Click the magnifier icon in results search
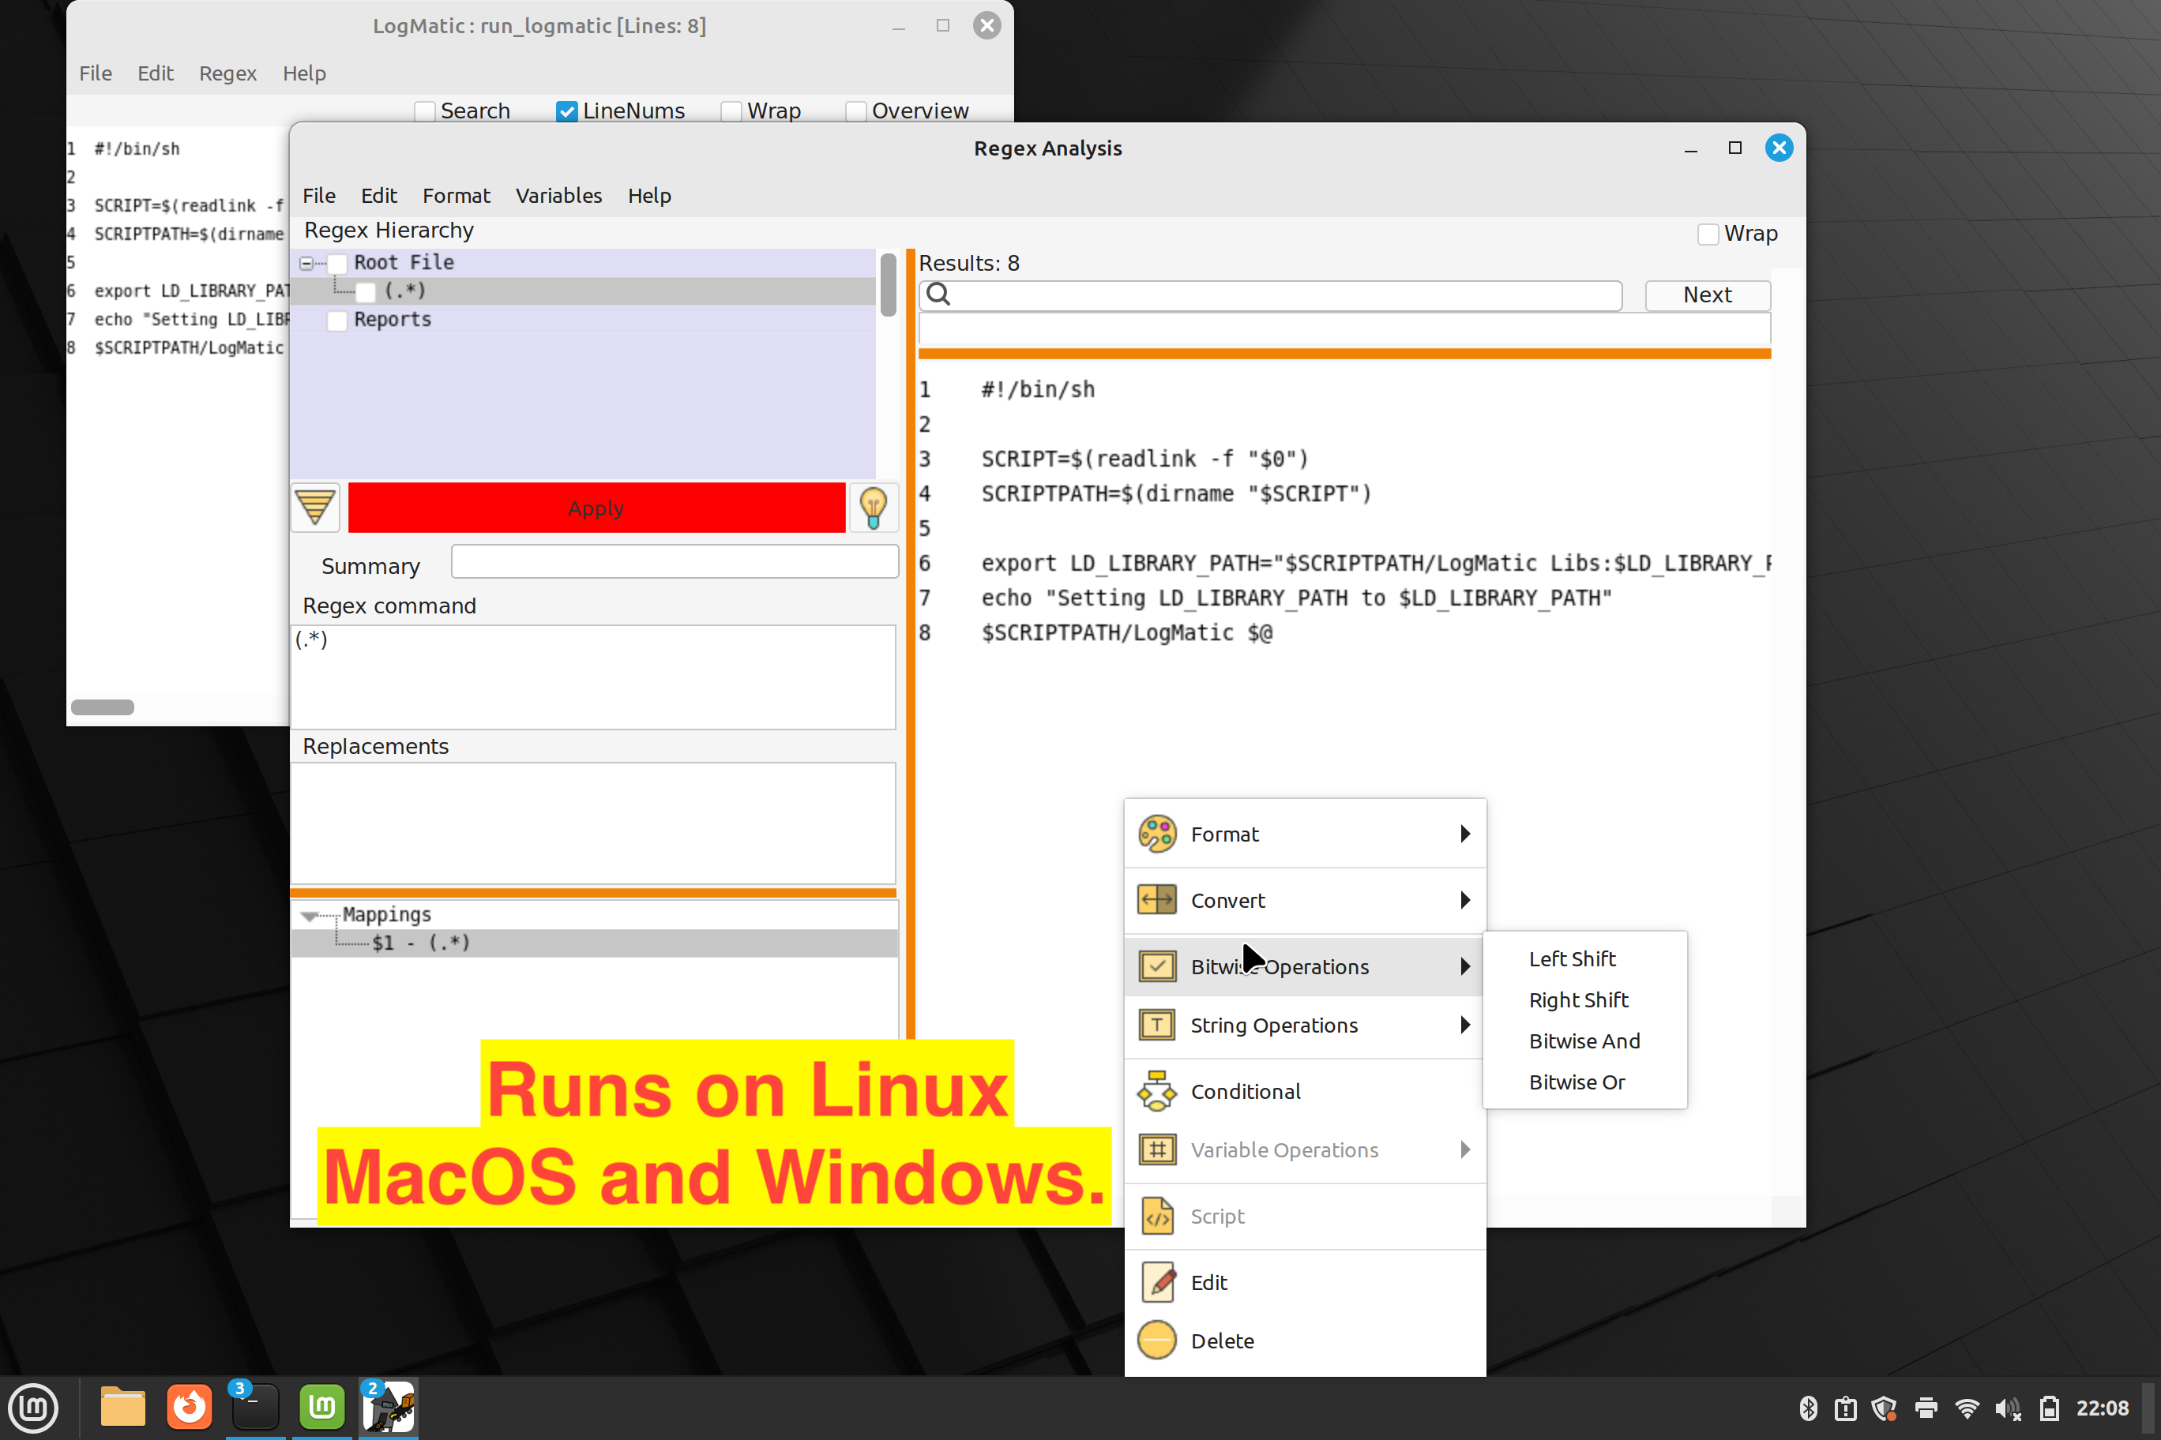This screenshot has width=2161, height=1440. tap(938, 294)
